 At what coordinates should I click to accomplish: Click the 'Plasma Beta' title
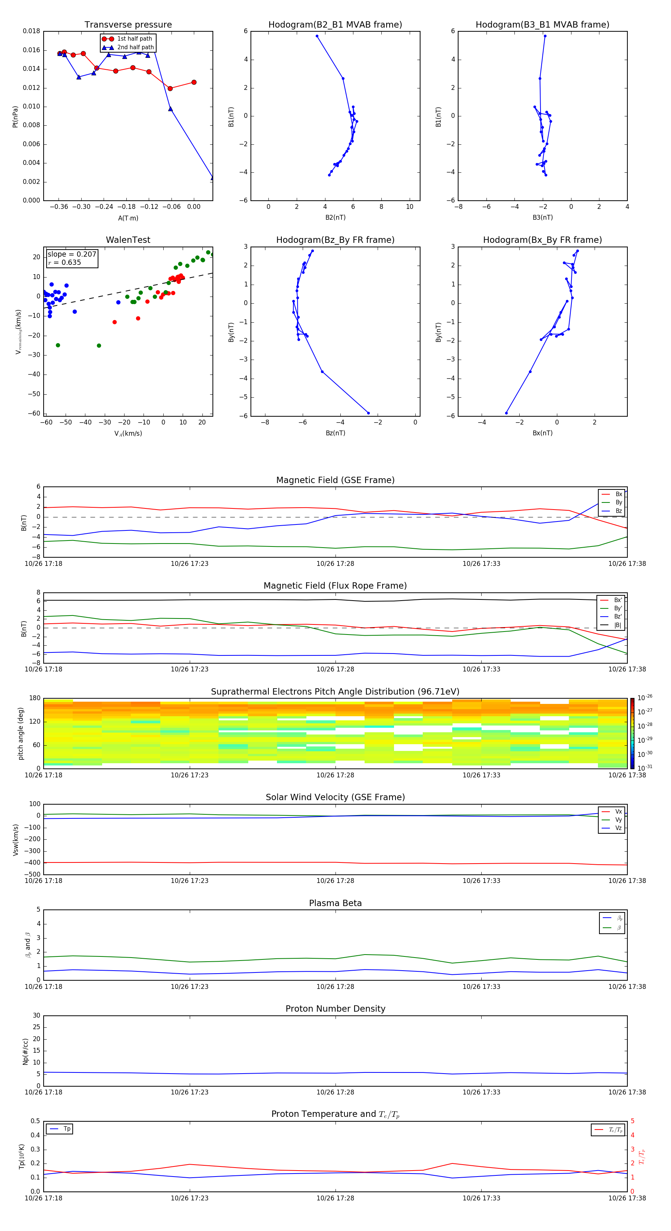pos(335,903)
